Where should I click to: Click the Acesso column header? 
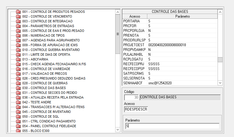tap(135, 16)
